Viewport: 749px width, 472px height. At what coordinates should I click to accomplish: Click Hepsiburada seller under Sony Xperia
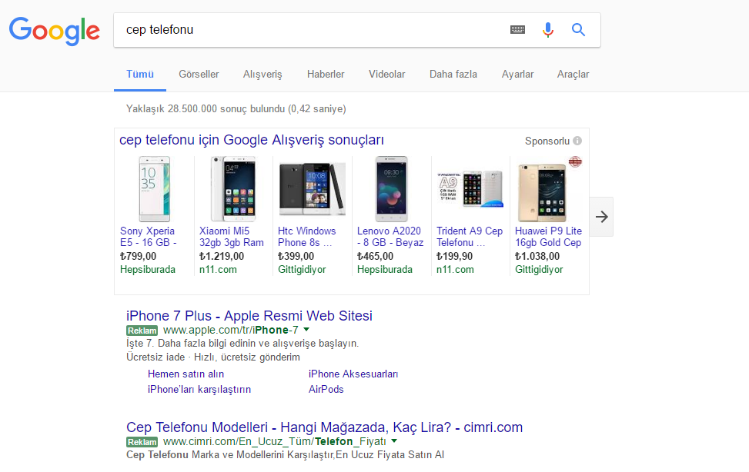148,270
